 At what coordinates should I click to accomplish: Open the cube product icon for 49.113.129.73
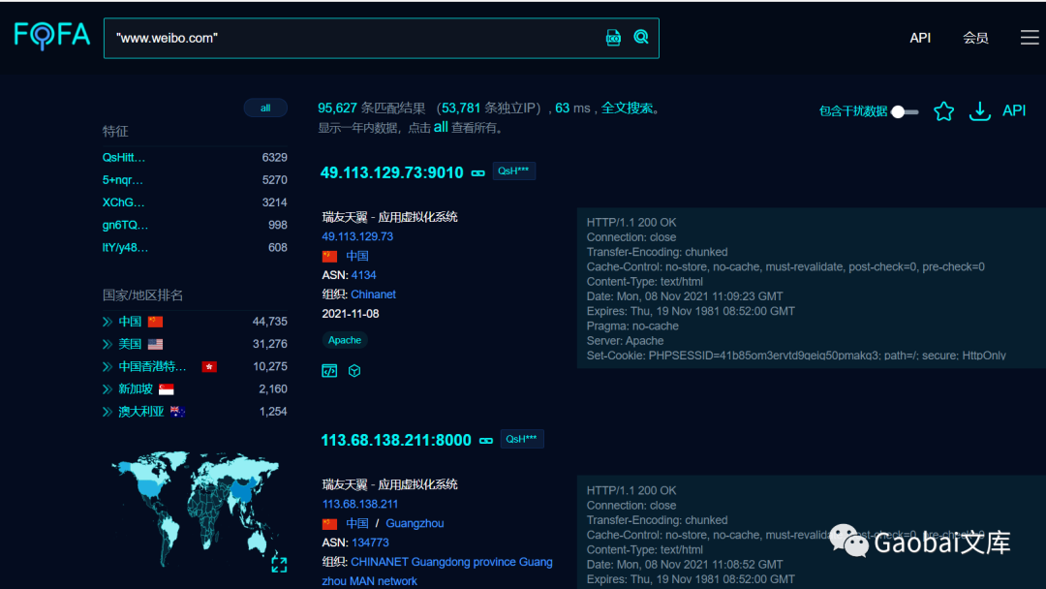(354, 371)
